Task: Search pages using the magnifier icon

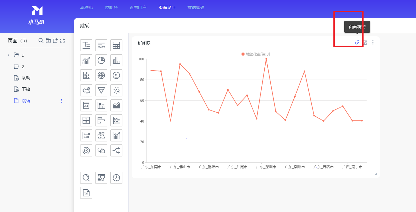Action: (x=41, y=41)
